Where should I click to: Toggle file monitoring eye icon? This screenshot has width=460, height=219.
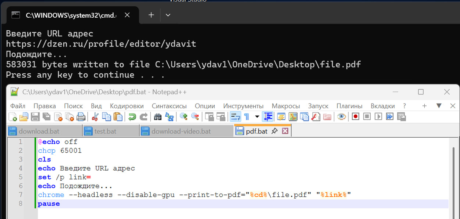pos(341,116)
